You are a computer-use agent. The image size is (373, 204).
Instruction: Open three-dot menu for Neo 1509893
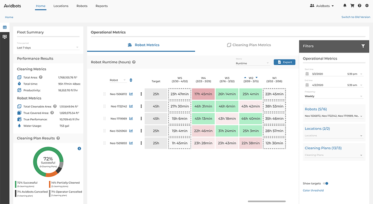click(141, 143)
